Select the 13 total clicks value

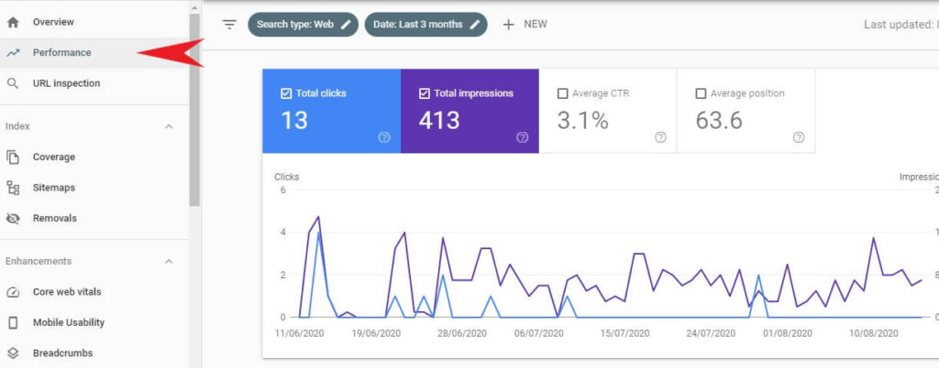tap(294, 120)
